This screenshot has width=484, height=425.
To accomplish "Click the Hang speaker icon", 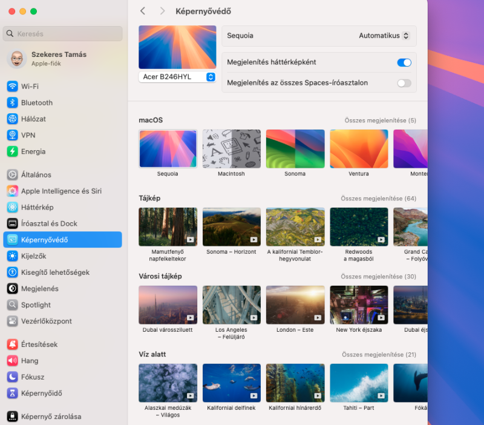I will pos(12,360).
